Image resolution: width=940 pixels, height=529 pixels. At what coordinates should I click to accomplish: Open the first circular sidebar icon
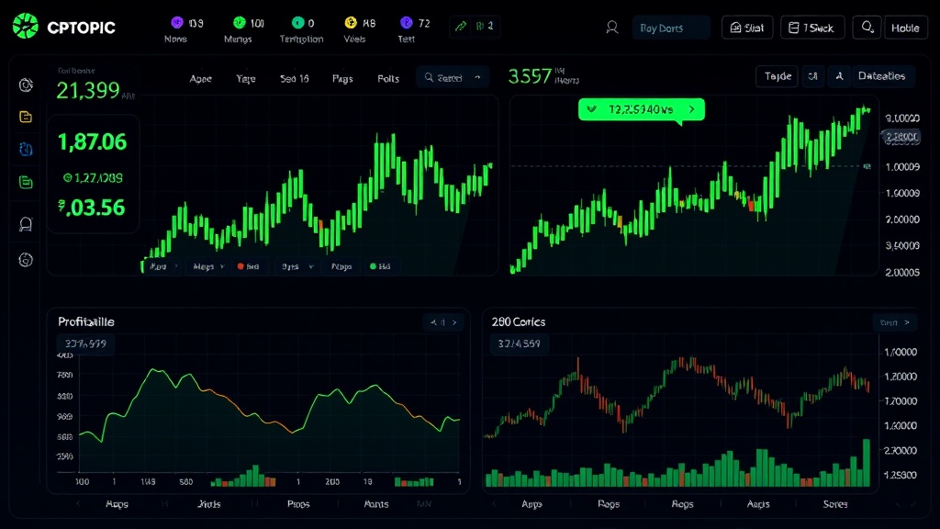pyautogui.click(x=26, y=85)
